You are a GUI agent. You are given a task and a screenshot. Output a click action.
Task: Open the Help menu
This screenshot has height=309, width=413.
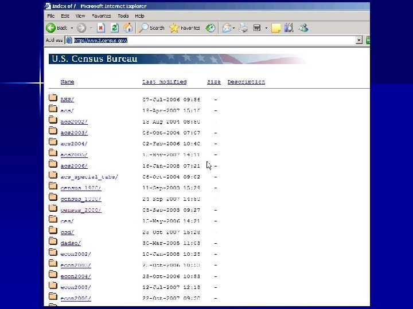click(x=139, y=16)
